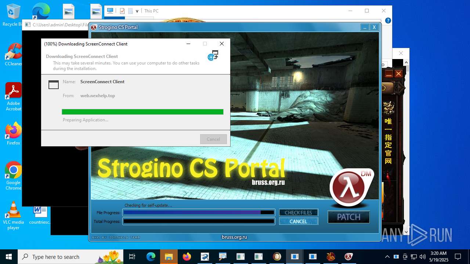
Task: Click the scrollbar down arrow in right window
Action: point(406,232)
